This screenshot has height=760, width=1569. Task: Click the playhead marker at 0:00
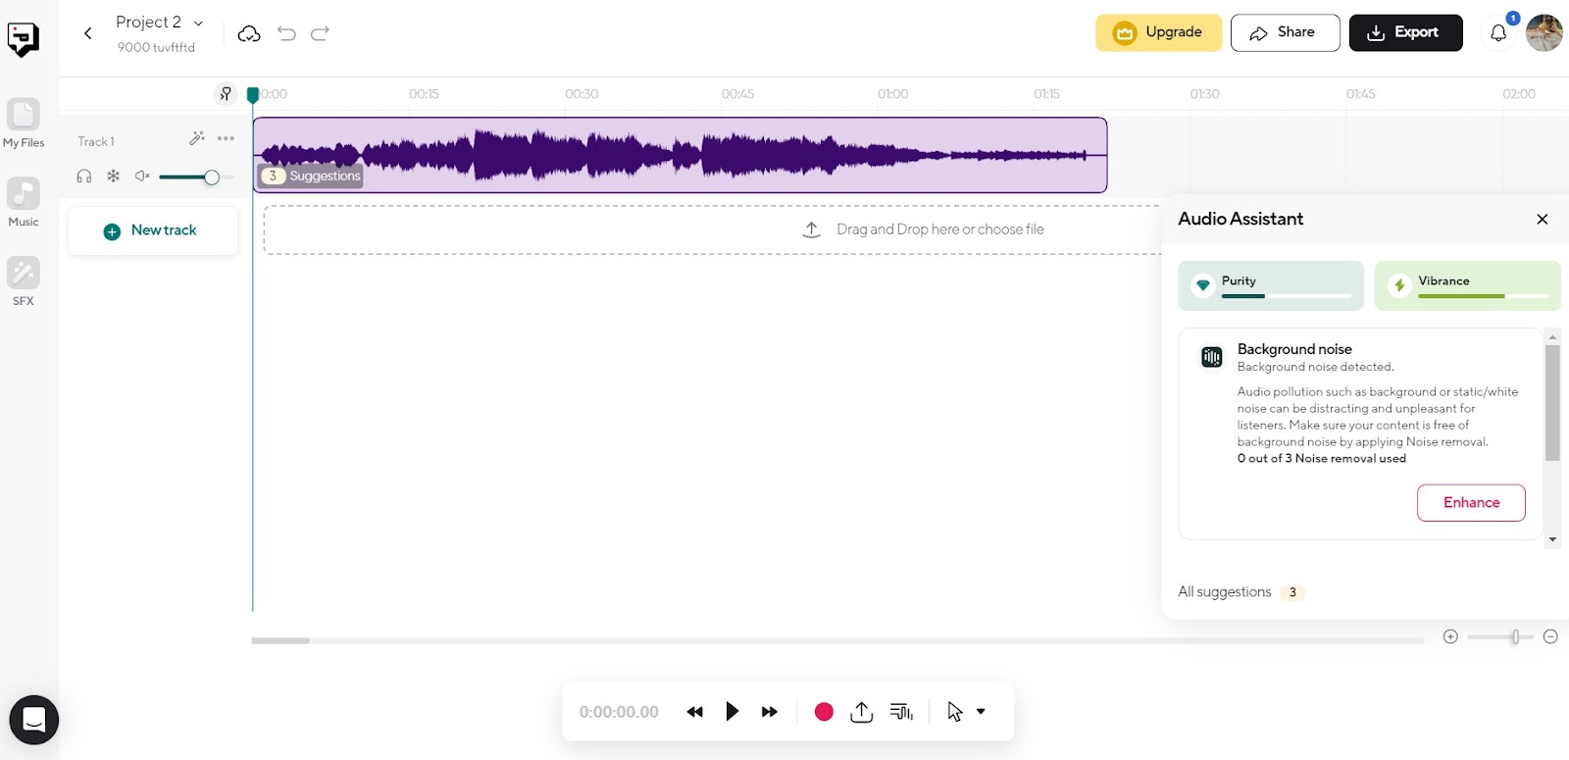253,95
